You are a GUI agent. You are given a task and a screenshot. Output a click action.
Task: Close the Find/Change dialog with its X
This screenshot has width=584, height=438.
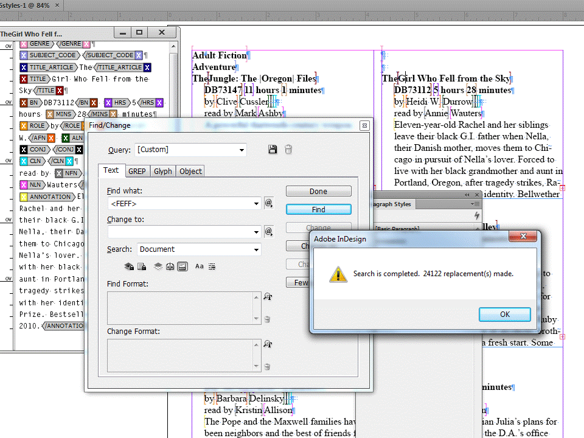click(364, 125)
